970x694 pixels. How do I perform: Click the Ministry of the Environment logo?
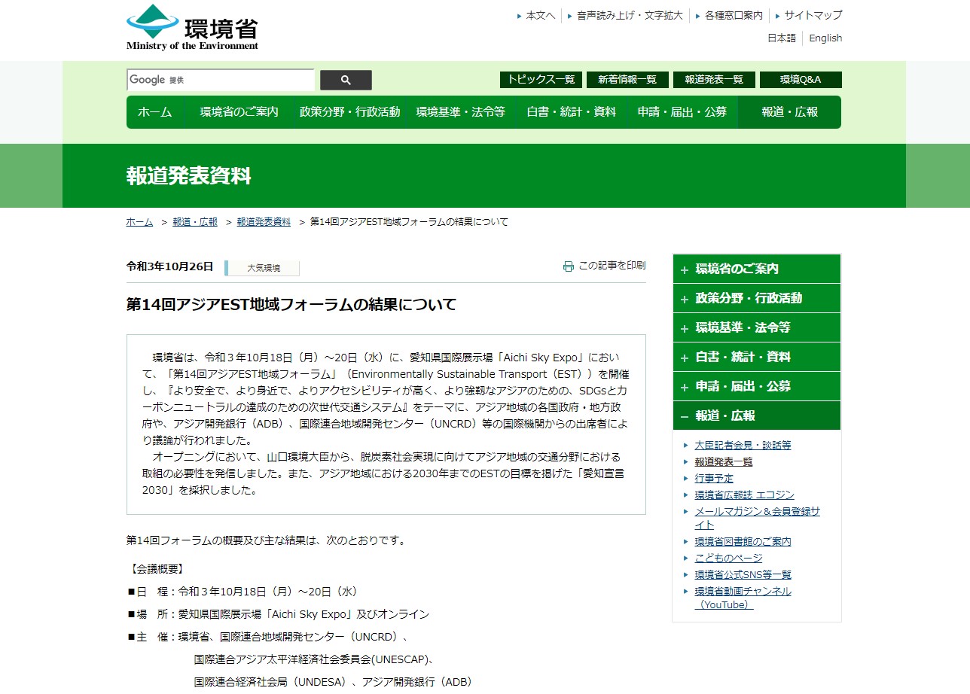(192, 28)
